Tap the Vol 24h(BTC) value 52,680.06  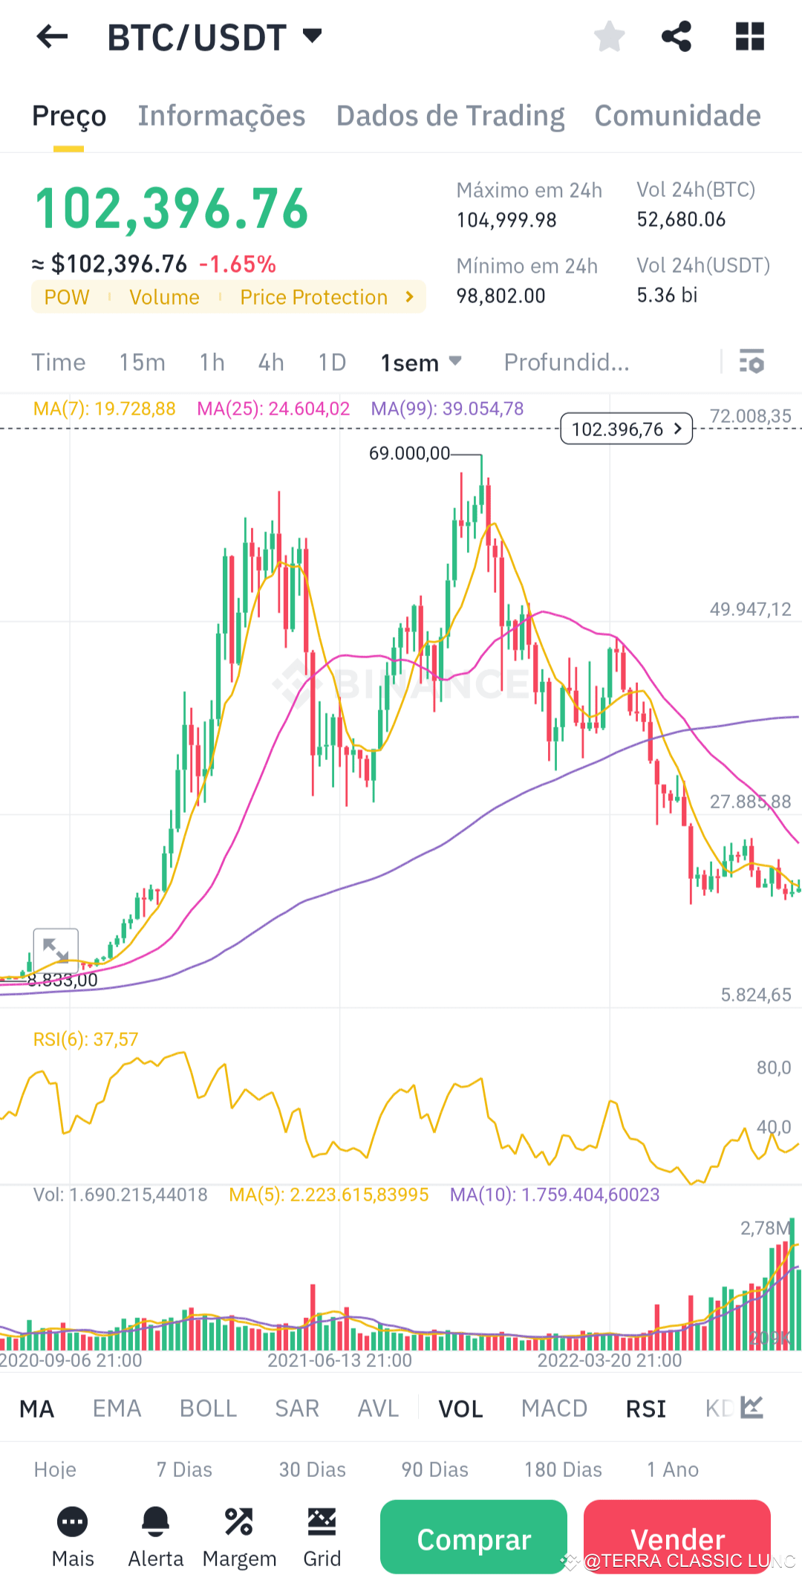(x=681, y=219)
